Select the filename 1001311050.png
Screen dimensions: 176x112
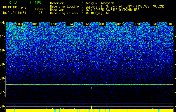coord(15,8)
